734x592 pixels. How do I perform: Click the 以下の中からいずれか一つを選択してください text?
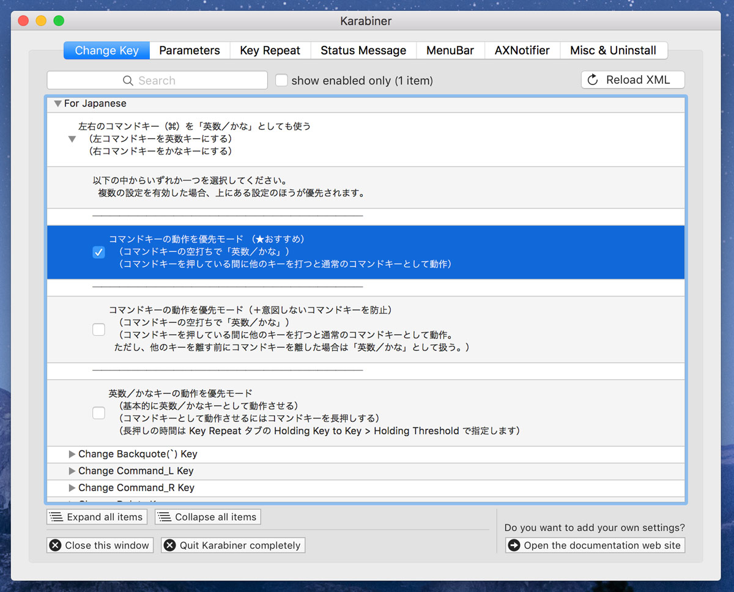pos(190,181)
